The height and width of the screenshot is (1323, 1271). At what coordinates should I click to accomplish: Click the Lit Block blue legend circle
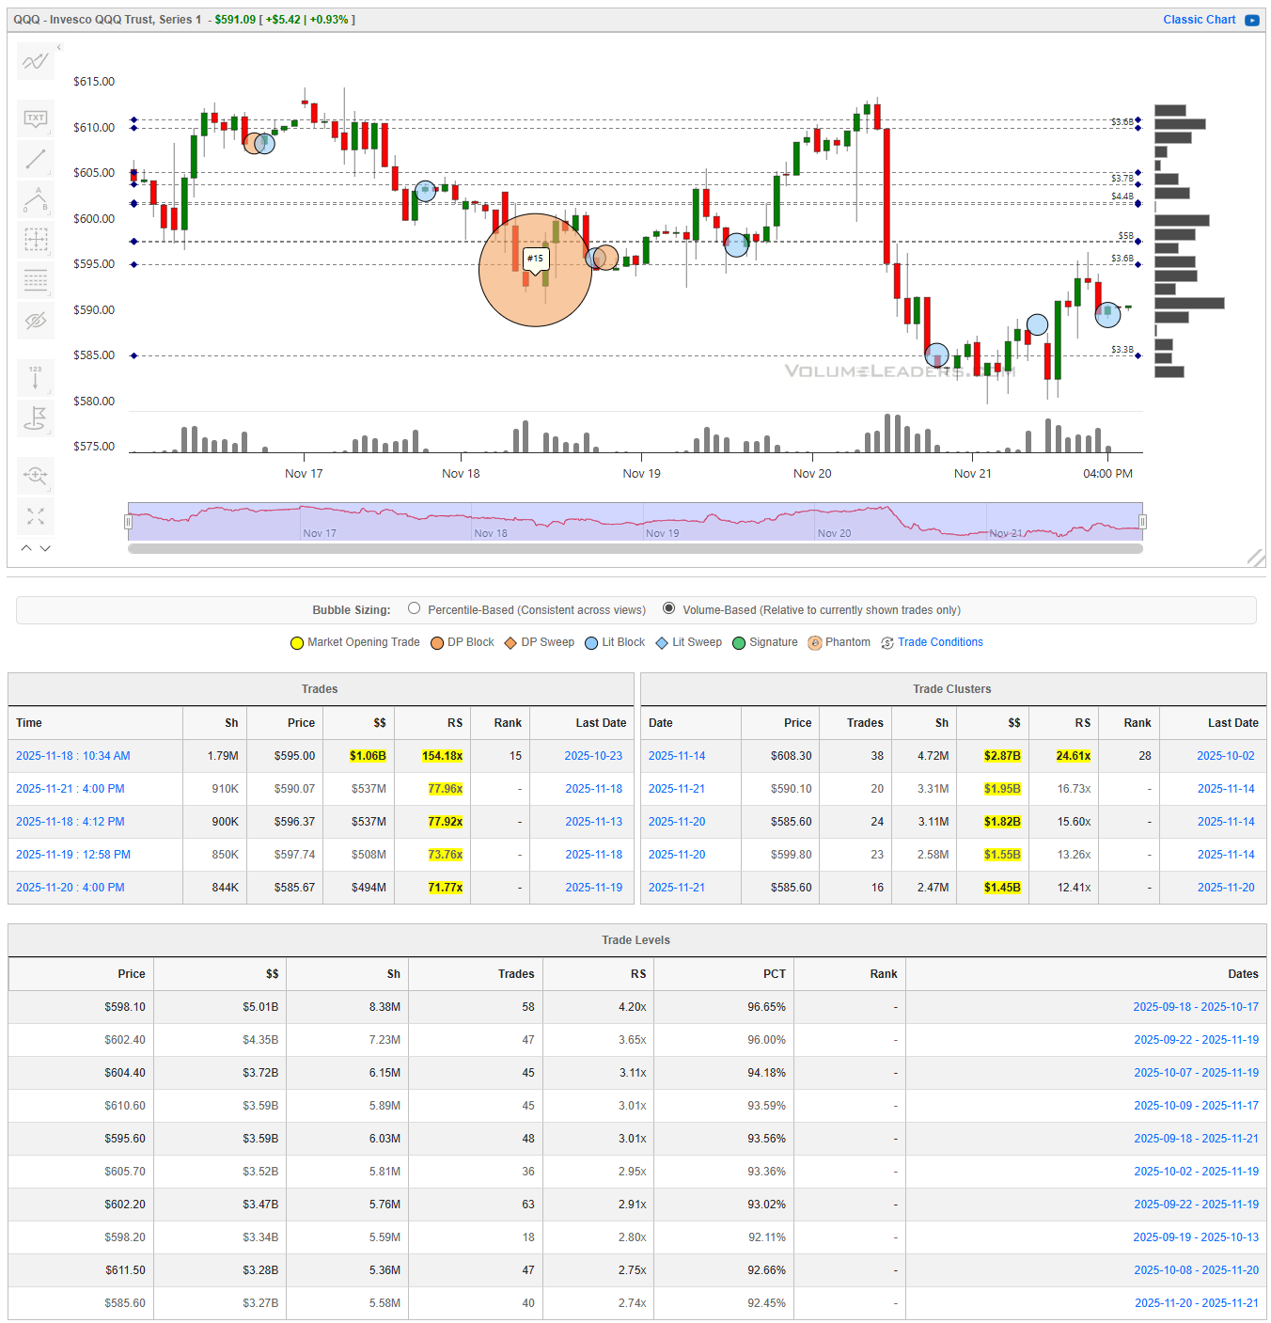pos(591,643)
